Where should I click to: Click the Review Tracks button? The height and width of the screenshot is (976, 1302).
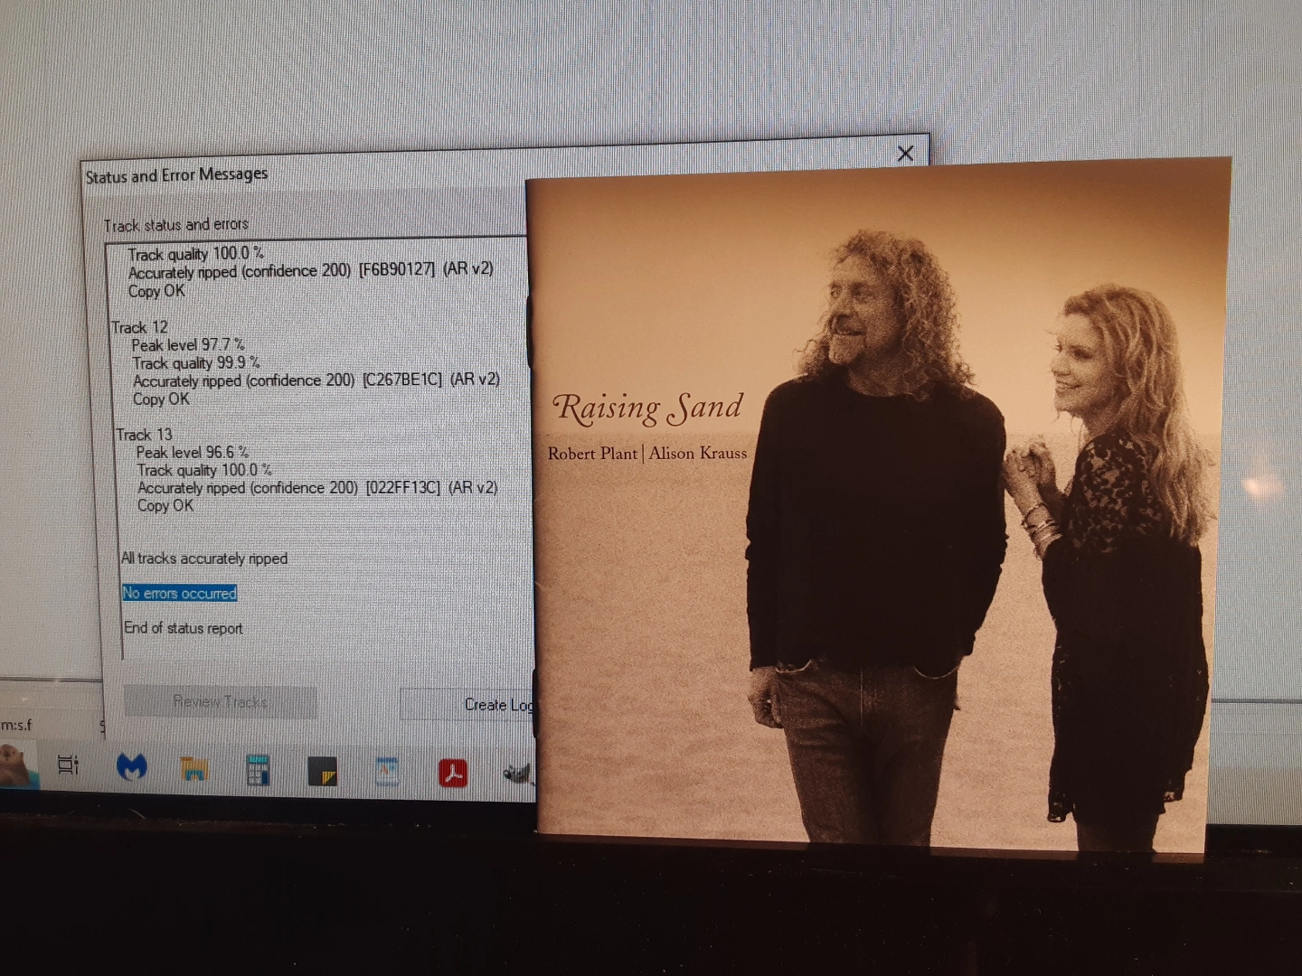coord(220,701)
